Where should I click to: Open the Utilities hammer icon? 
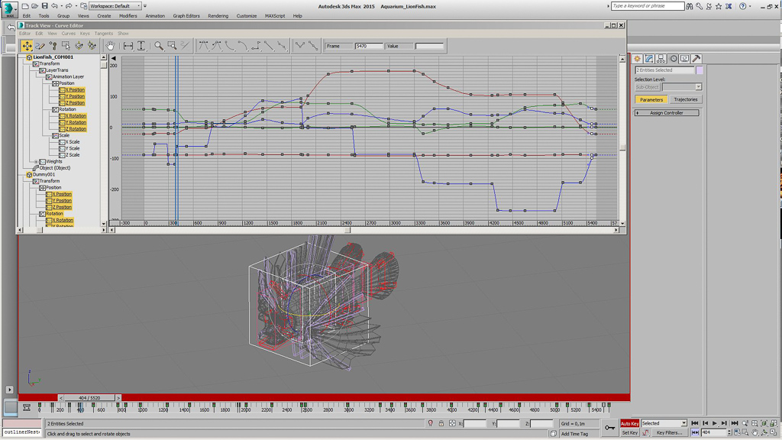tap(696, 59)
